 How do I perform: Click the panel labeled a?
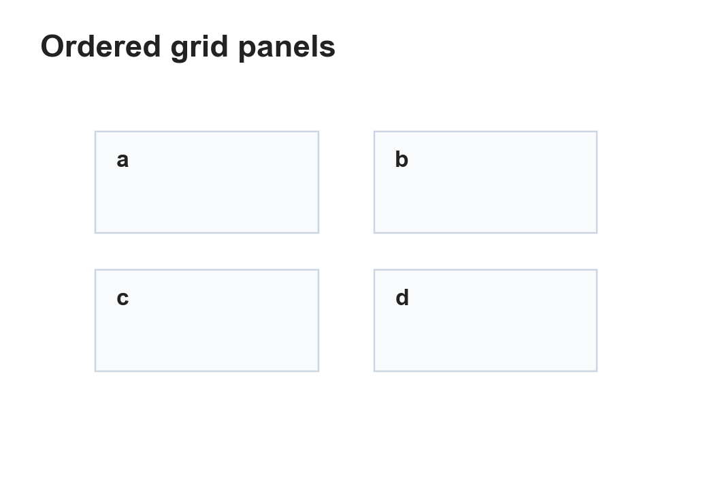pyautogui.click(x=207, y=182)
